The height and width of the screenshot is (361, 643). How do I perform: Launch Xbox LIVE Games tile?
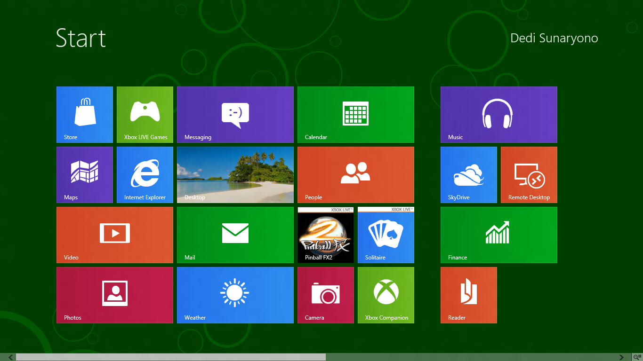pyautogui.click(x=145, y=115)
